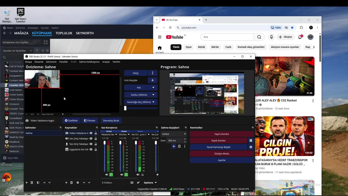Open the Dosya menu in OBS
The width and height of the screenshot is (348, 196).
29,62
